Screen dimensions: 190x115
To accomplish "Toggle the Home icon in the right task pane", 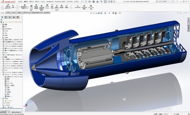I will click(188, 19).
